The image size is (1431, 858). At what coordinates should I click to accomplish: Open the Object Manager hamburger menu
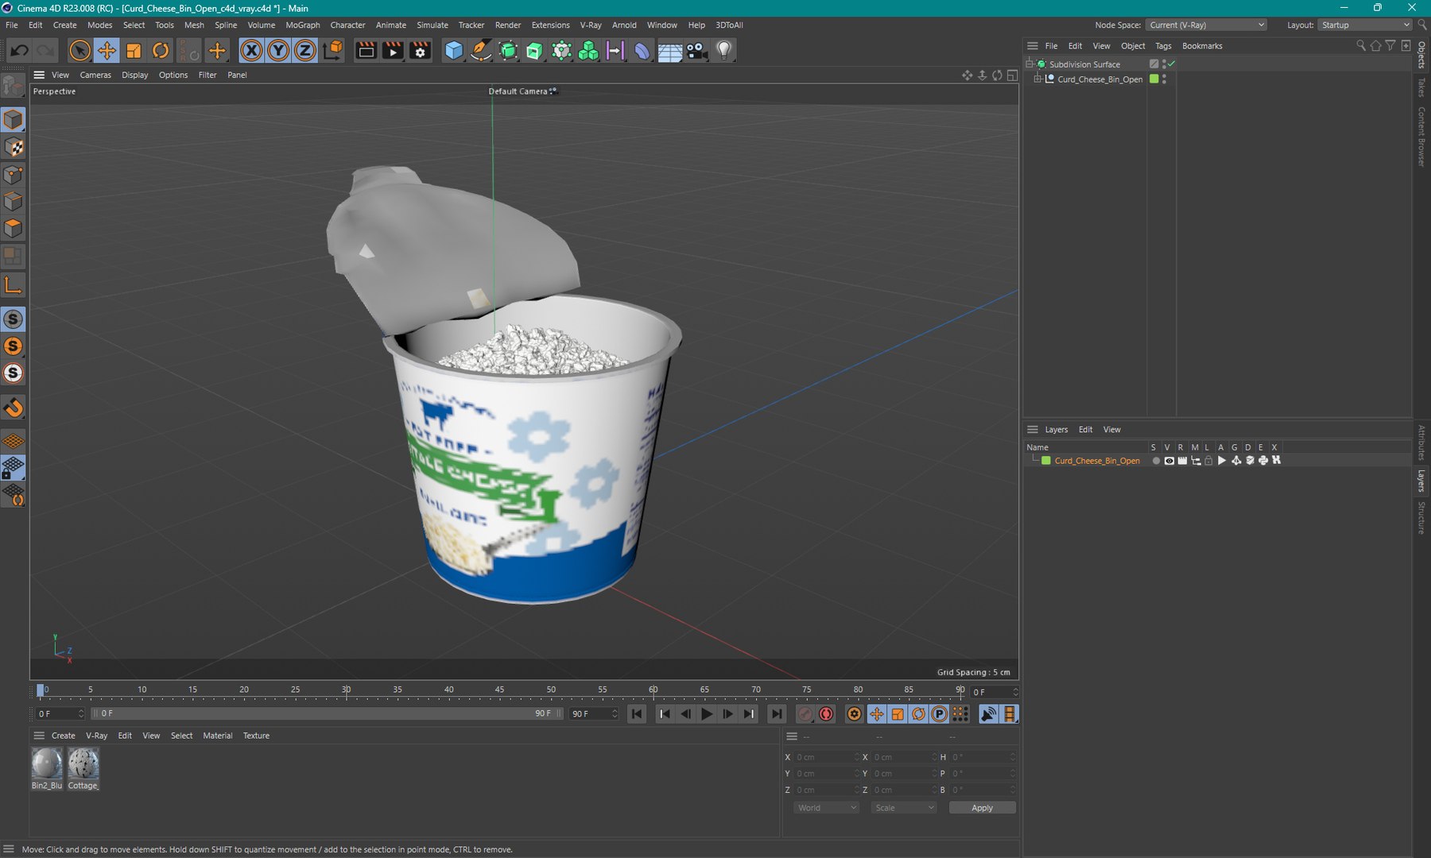point(1033,46)
